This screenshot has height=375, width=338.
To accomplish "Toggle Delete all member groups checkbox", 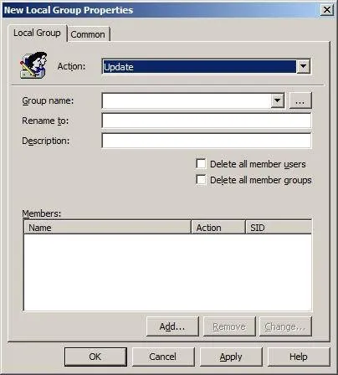I will point(201,180).
